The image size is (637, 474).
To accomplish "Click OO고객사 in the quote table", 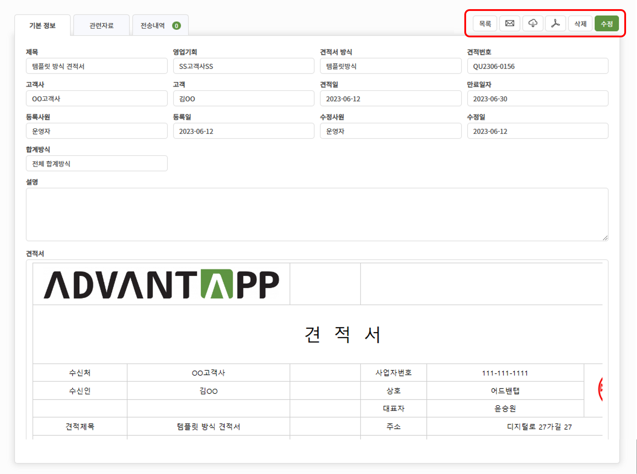I will pos(208,373).
